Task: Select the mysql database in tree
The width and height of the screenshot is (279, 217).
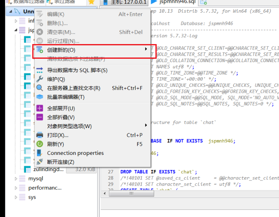Action: 36,178
